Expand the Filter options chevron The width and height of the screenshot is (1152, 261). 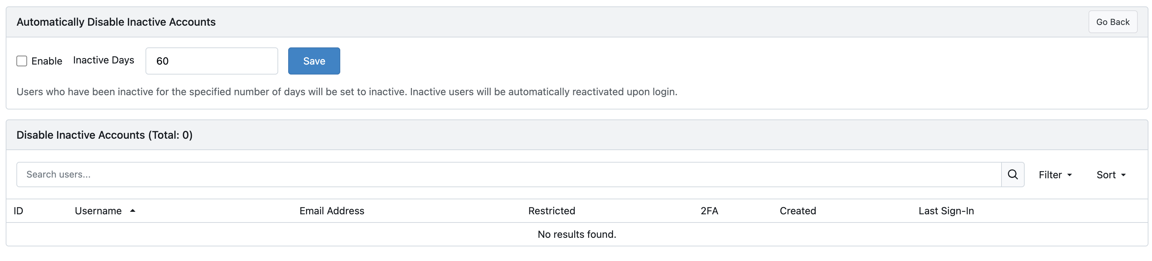pyautogui.click(x=1070, y=175)
